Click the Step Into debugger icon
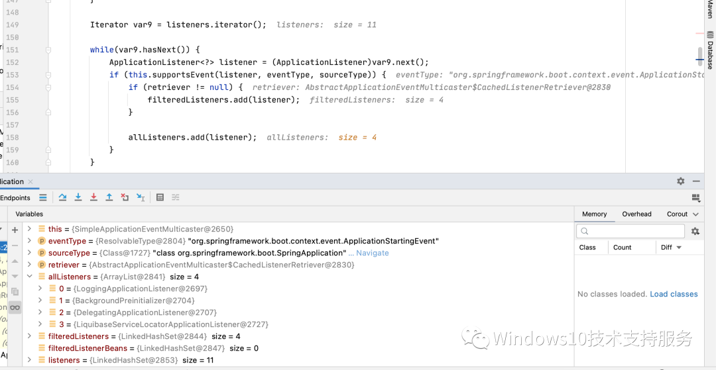Screen dimensions: 716x370 78,197
